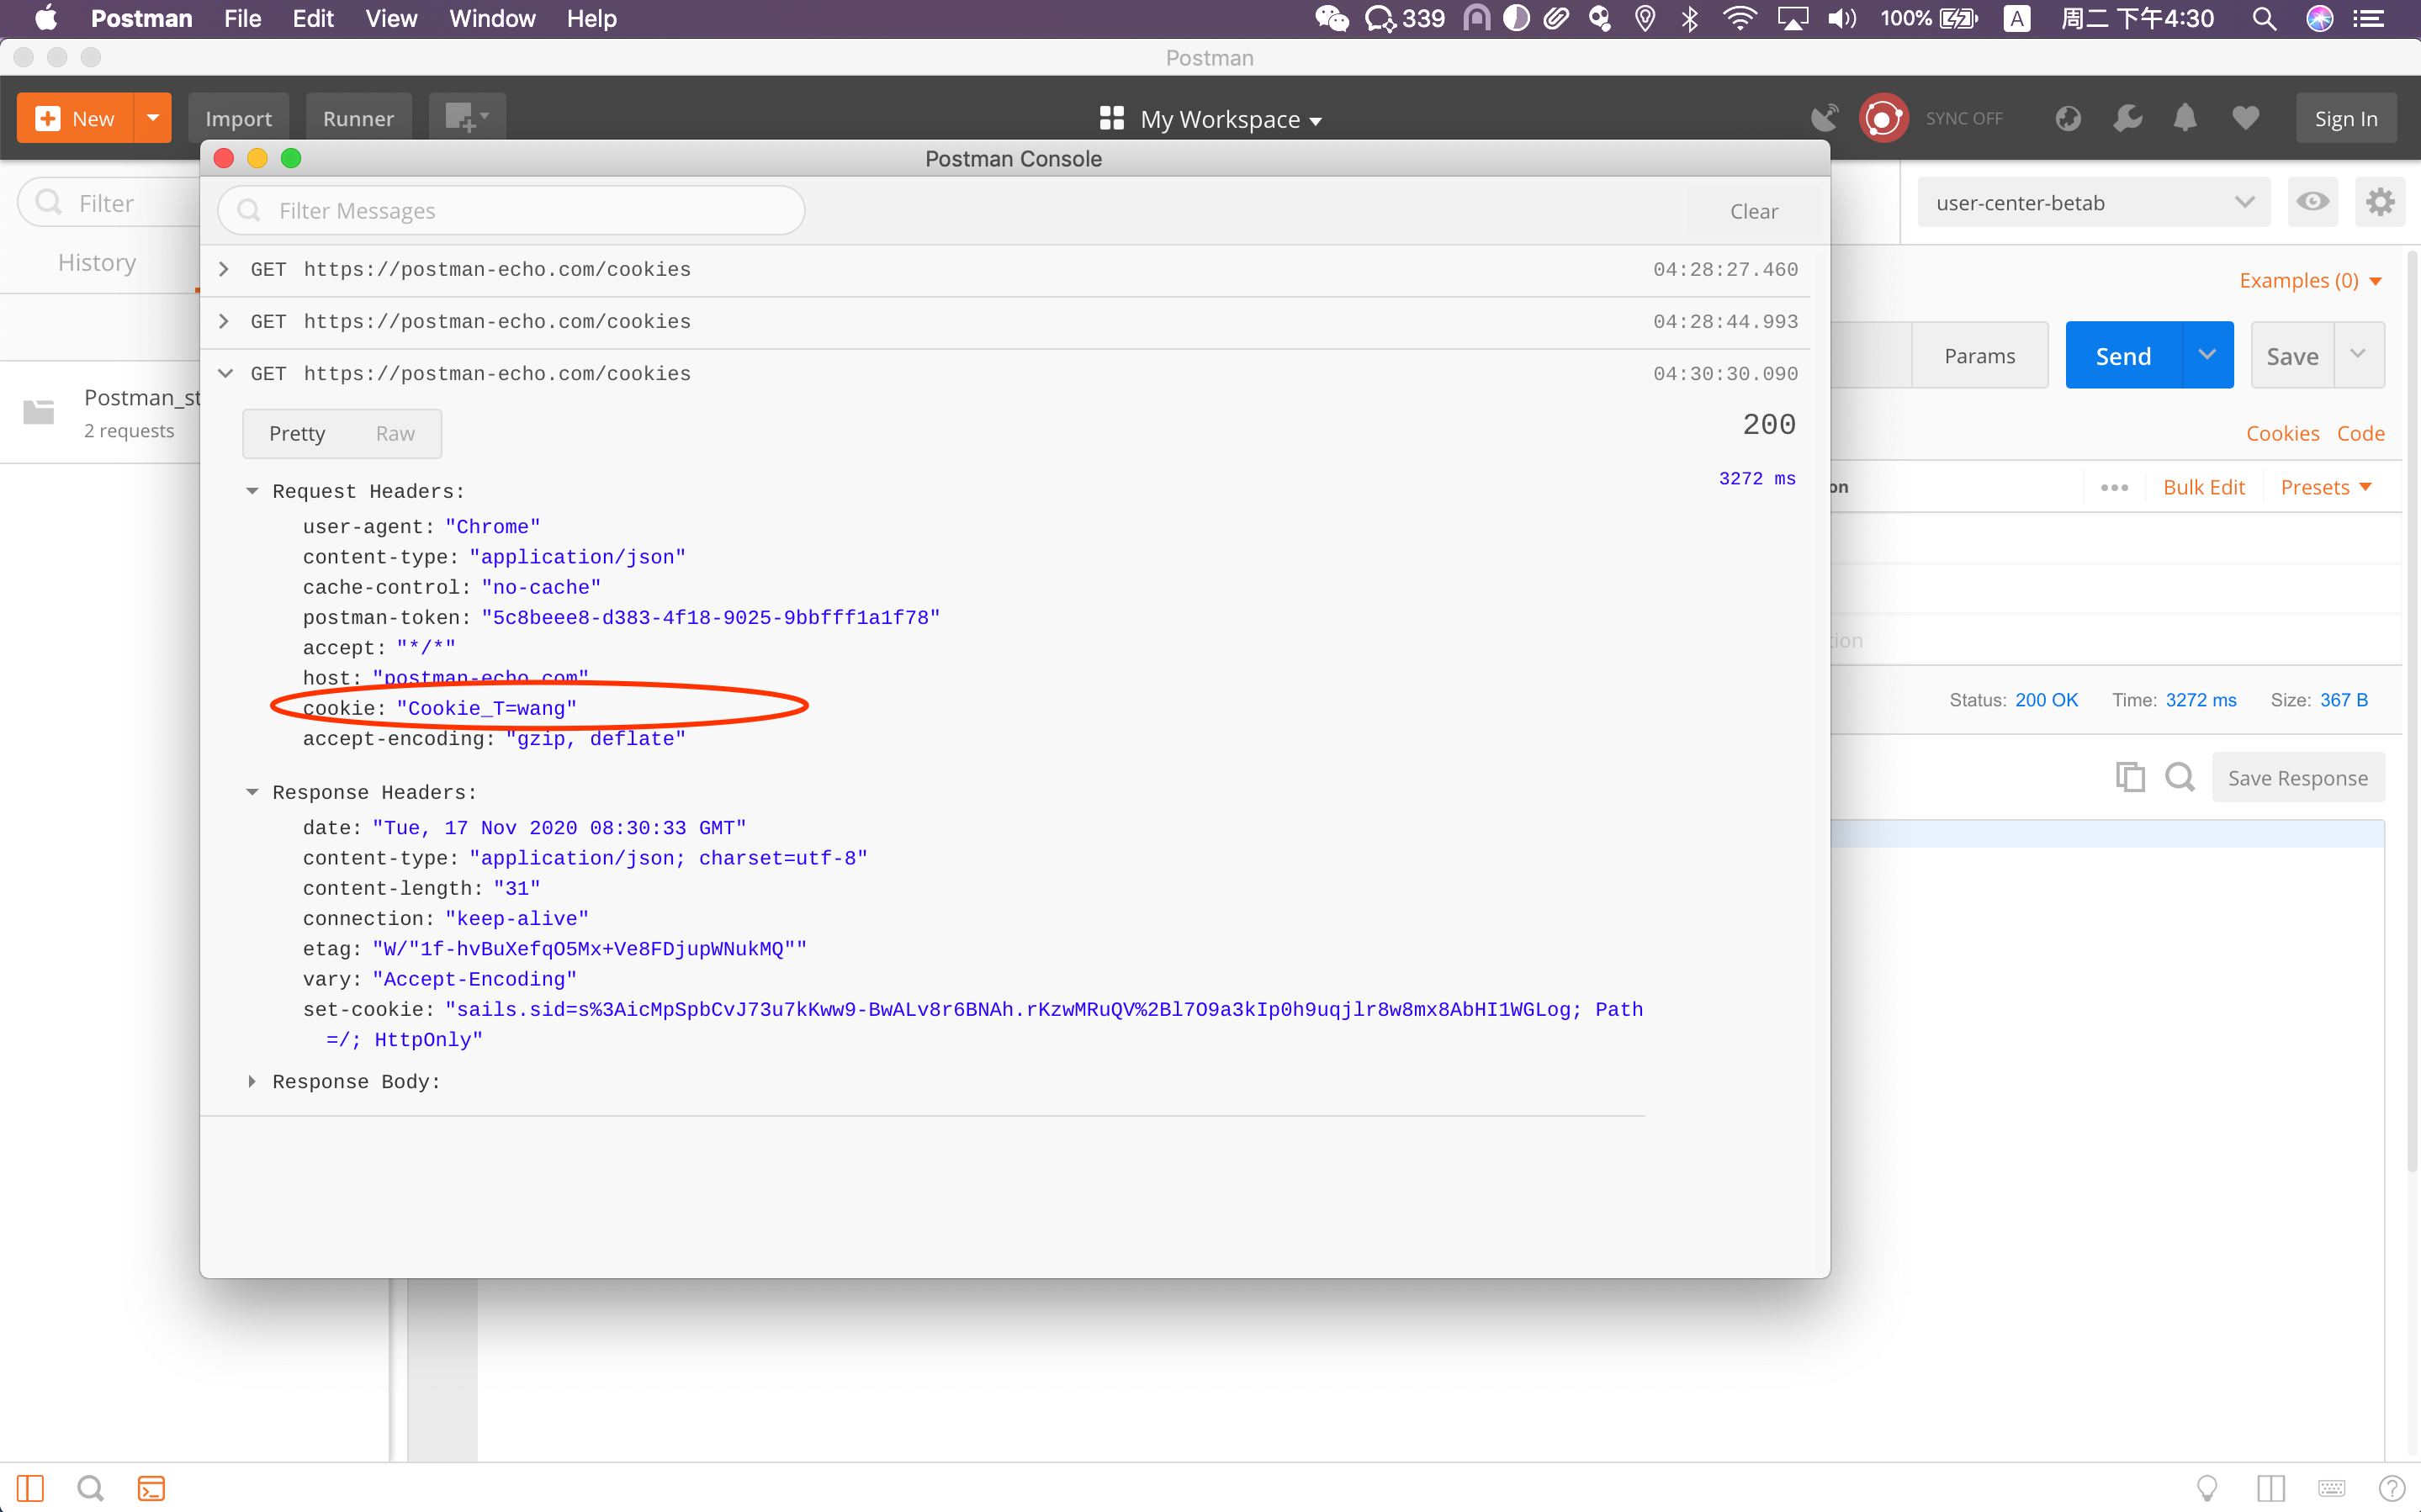Image resolution: width=2421 pixels, height=1512 pixels.
Task: Expand the Response Body section
Action: [x=252, y=1081]
